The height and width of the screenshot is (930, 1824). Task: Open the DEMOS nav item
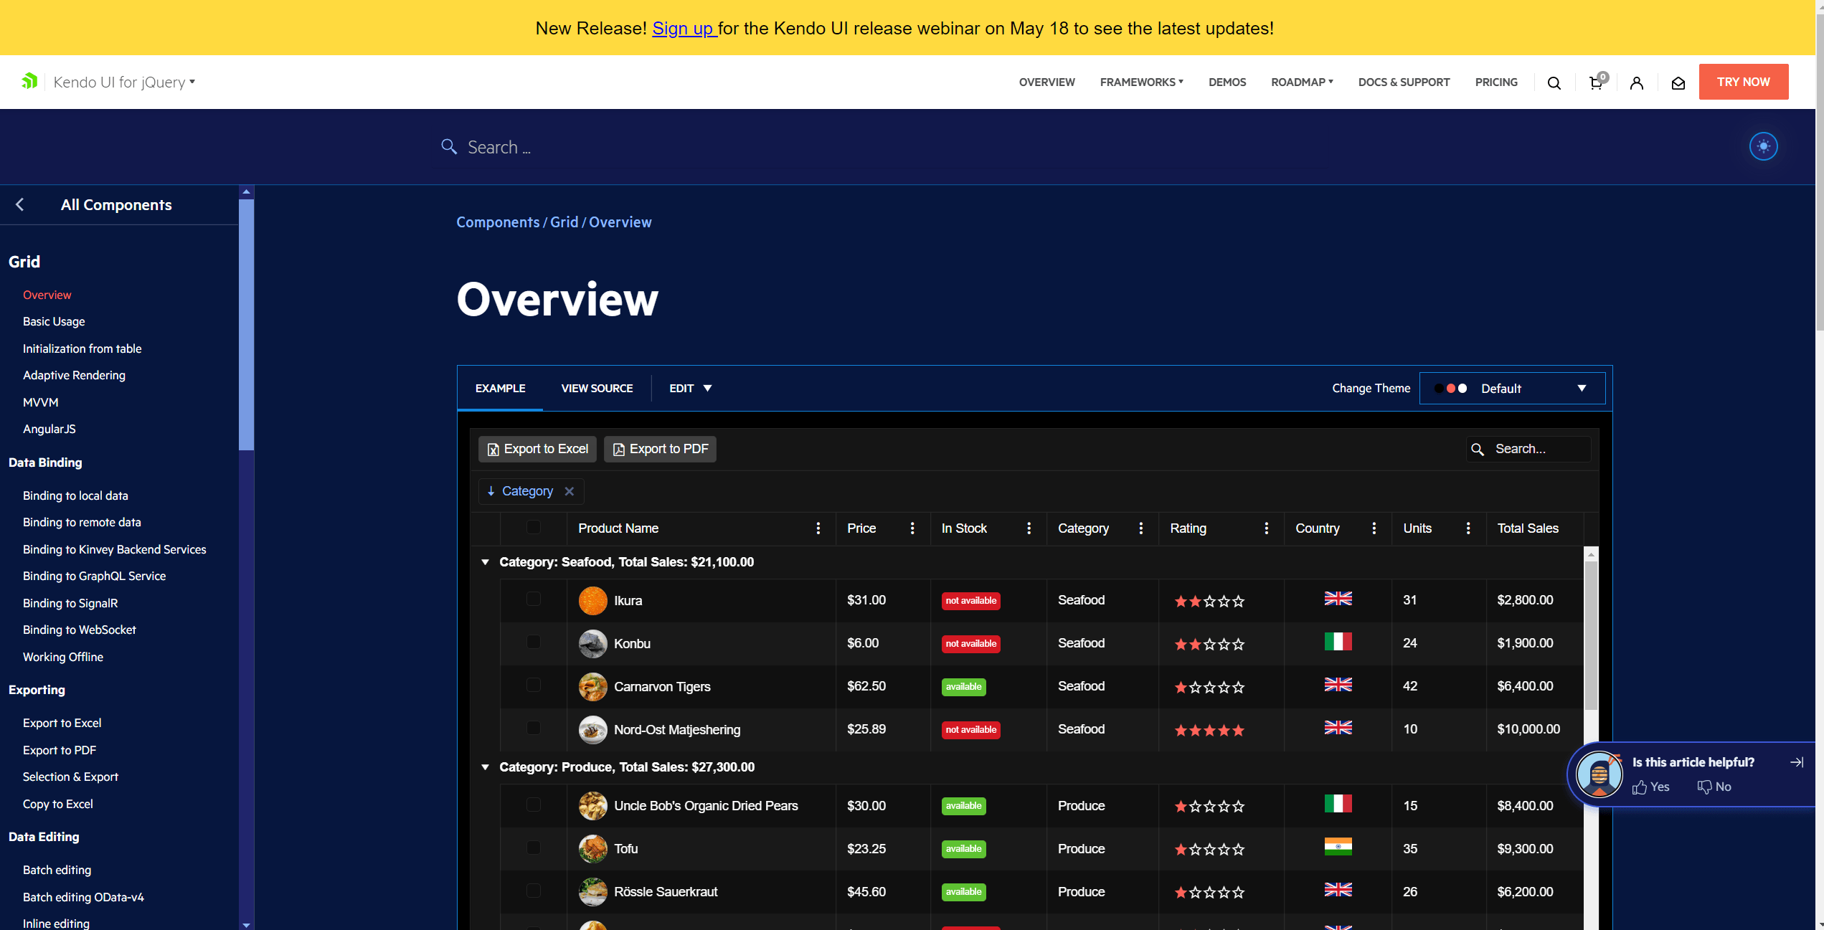pos(1227,82)
